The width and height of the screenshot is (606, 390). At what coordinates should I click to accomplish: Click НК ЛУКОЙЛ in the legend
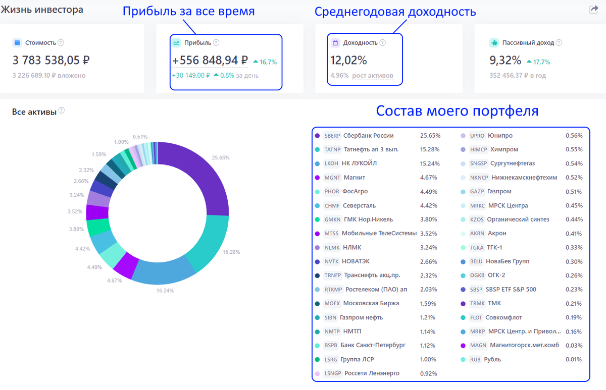coord(359,163)
